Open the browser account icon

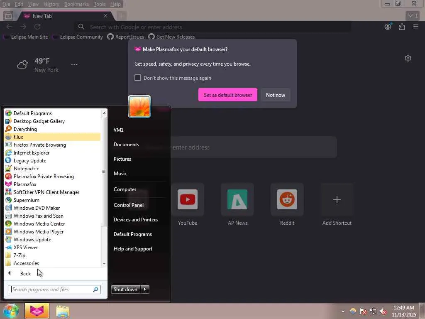(x=388, y=27)
